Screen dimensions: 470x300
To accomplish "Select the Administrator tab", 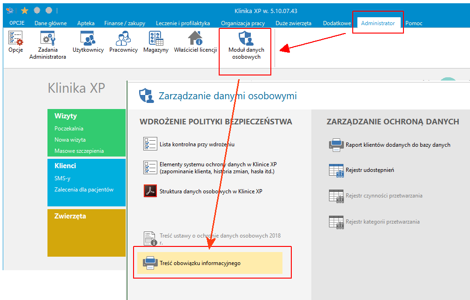I will click(x=378, y=23).
